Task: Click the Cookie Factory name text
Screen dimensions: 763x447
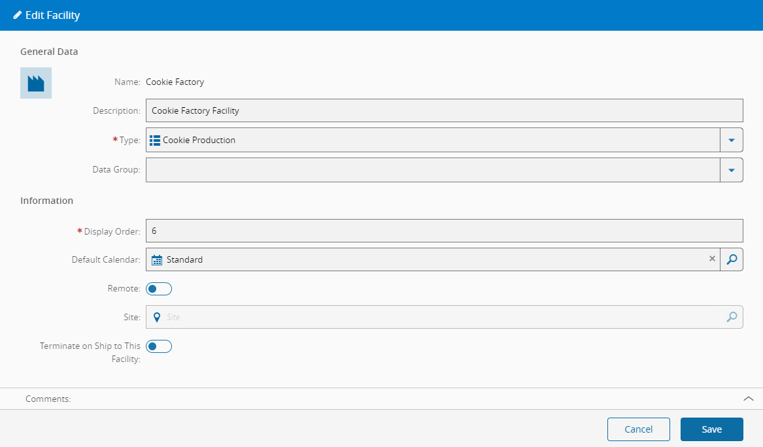Action: 175,82
